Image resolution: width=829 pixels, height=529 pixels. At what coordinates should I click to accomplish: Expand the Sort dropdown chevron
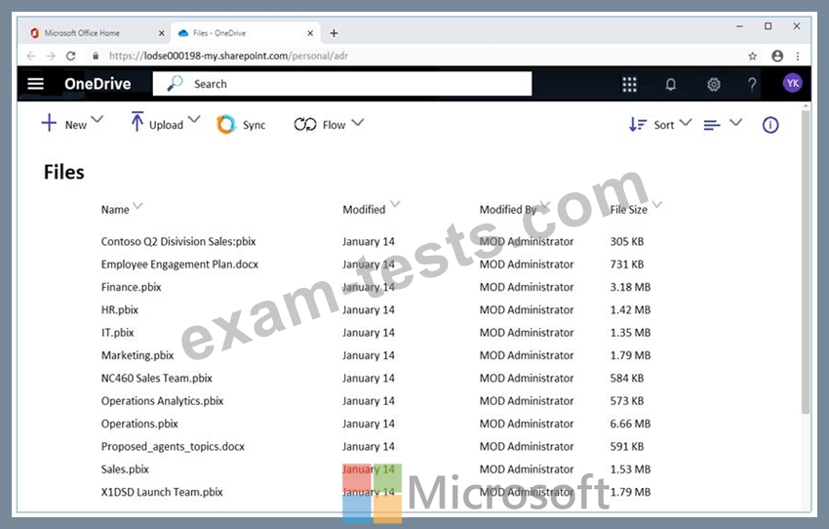[686, 123]
